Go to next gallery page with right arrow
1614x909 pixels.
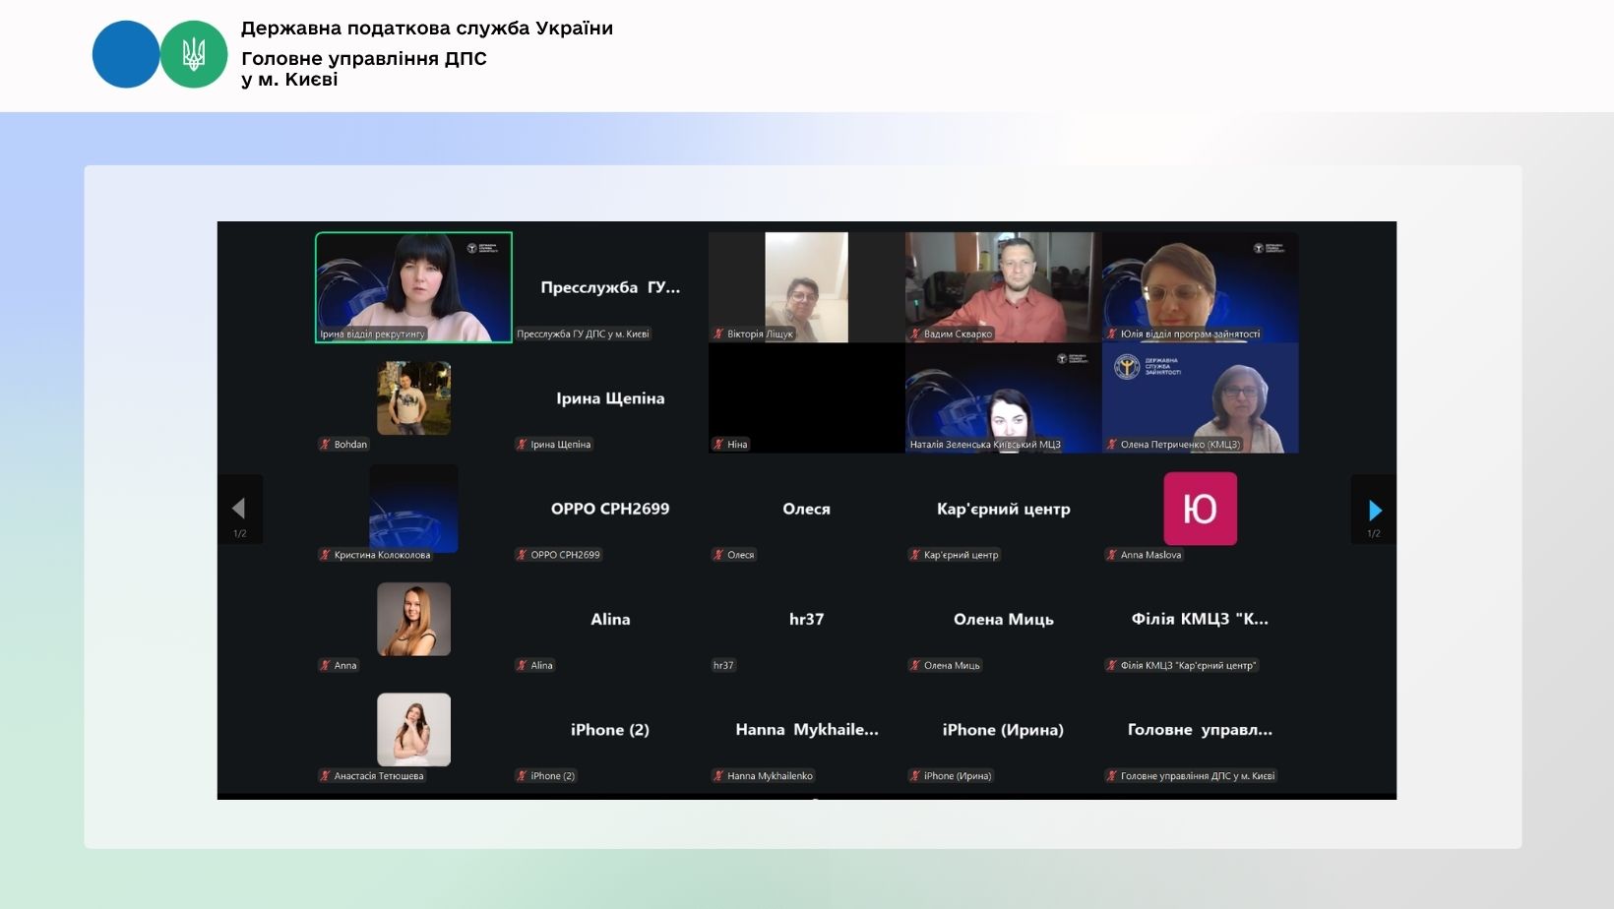1374,510
